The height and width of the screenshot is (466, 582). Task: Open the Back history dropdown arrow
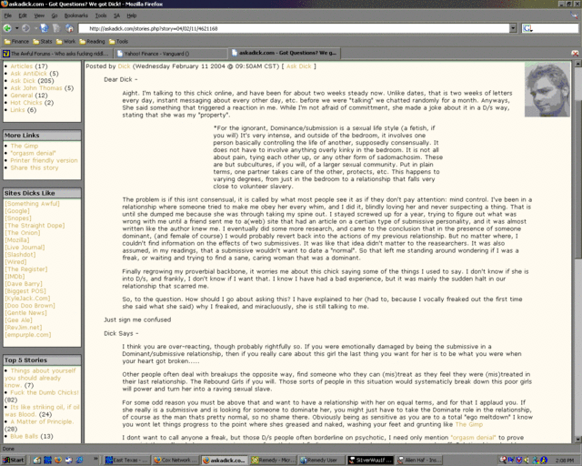pos(16,28)
